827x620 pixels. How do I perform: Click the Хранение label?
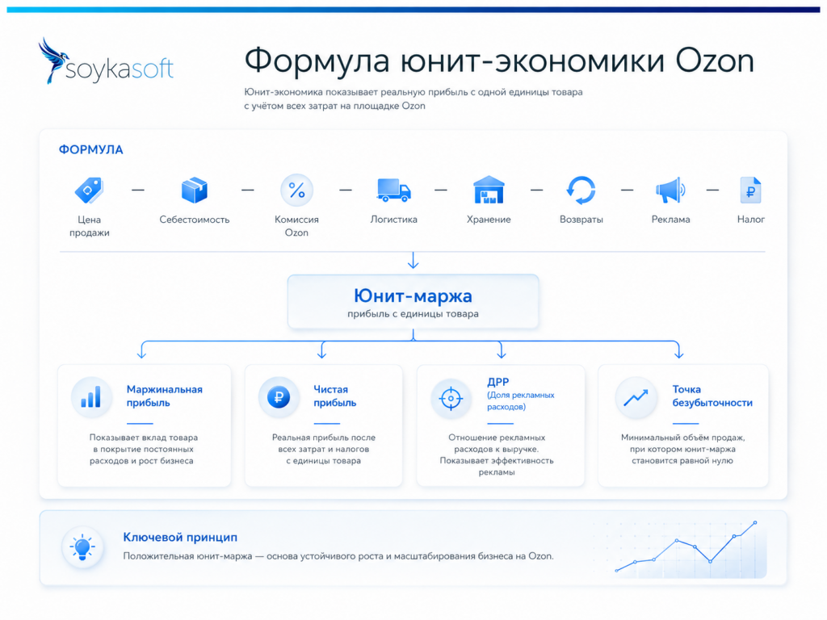point(489,220)
